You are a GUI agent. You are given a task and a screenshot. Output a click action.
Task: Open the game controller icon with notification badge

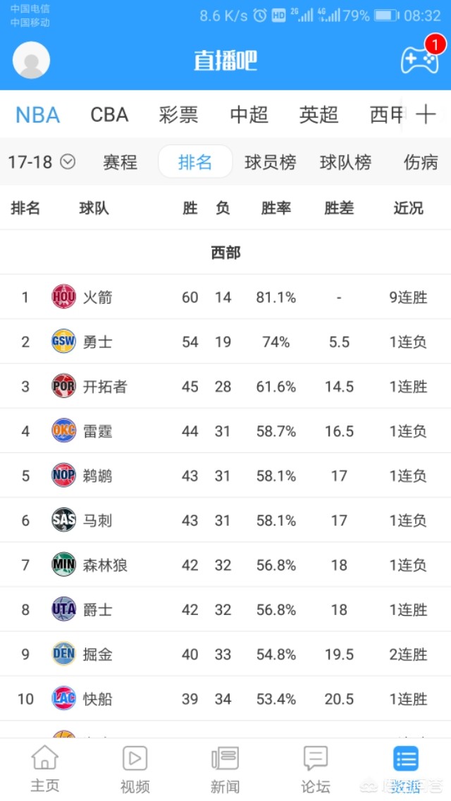(420, 60)
